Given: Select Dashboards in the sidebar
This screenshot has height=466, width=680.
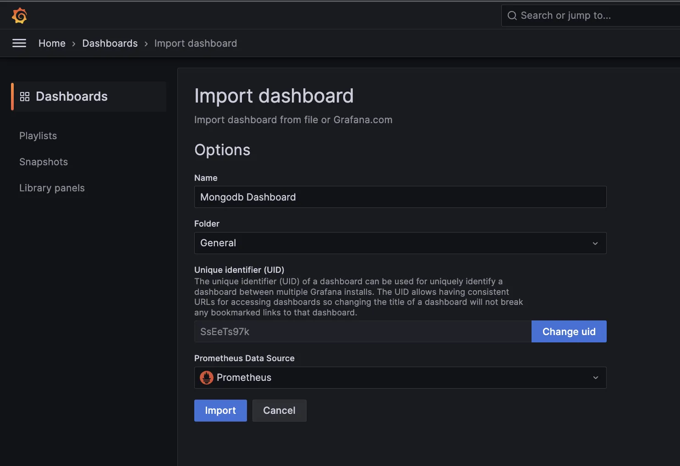Looking at the screenshot, I should point(71,97).
